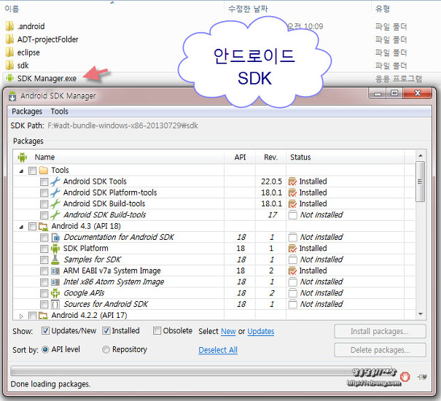
Task: Select the API level sort option
Action: click(x=45, y=349)
